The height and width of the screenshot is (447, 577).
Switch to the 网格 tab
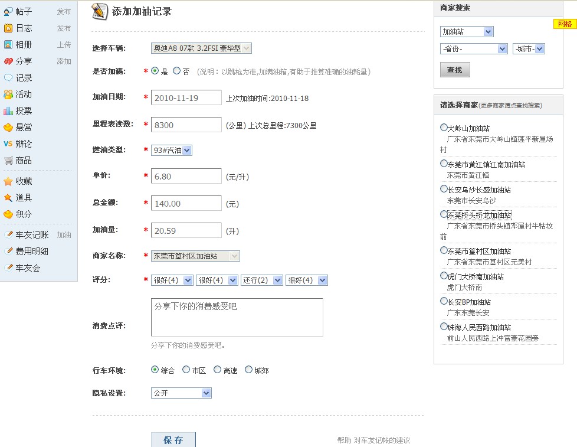pyautogui.click(x=565, y=24)
